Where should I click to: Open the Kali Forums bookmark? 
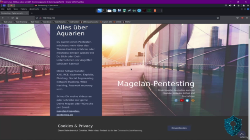(59, 22)
